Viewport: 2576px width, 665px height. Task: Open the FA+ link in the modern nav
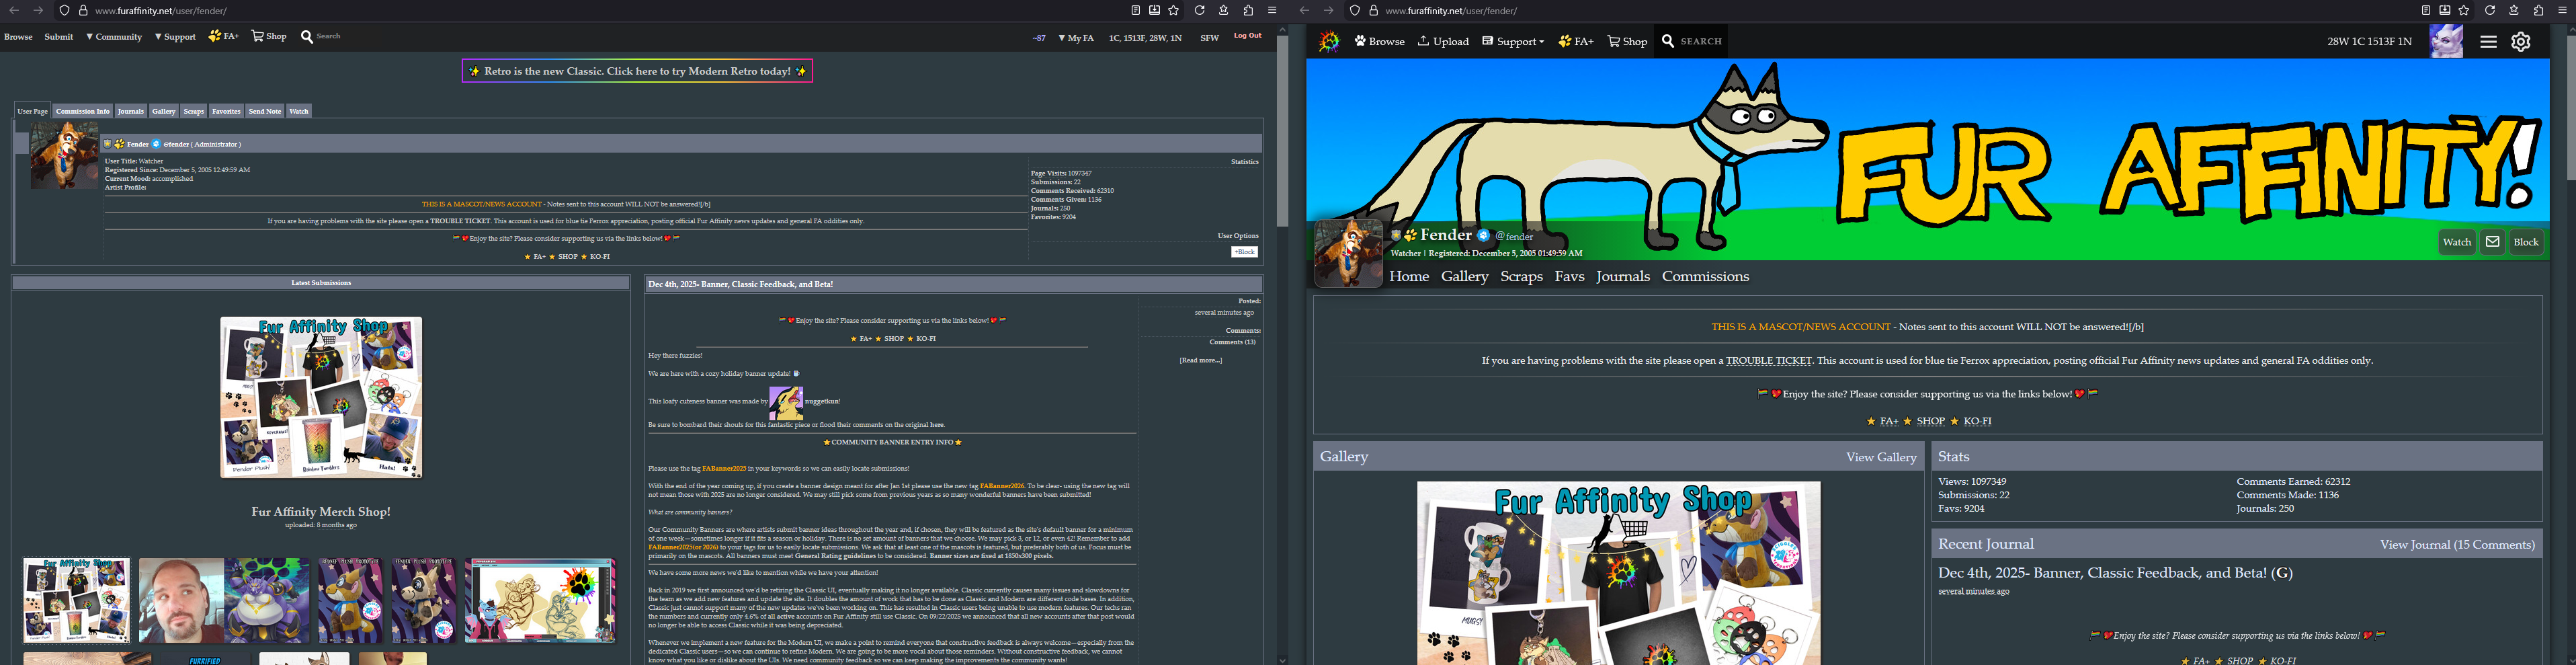click(x=1576, y=41)
